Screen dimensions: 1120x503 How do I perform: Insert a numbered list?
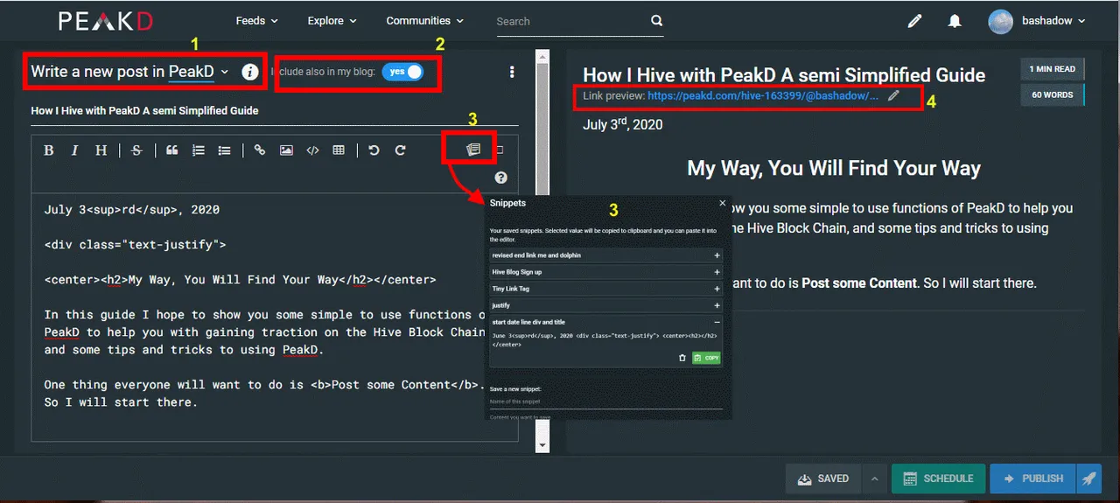pyautogui.click(x=199, y=150)
